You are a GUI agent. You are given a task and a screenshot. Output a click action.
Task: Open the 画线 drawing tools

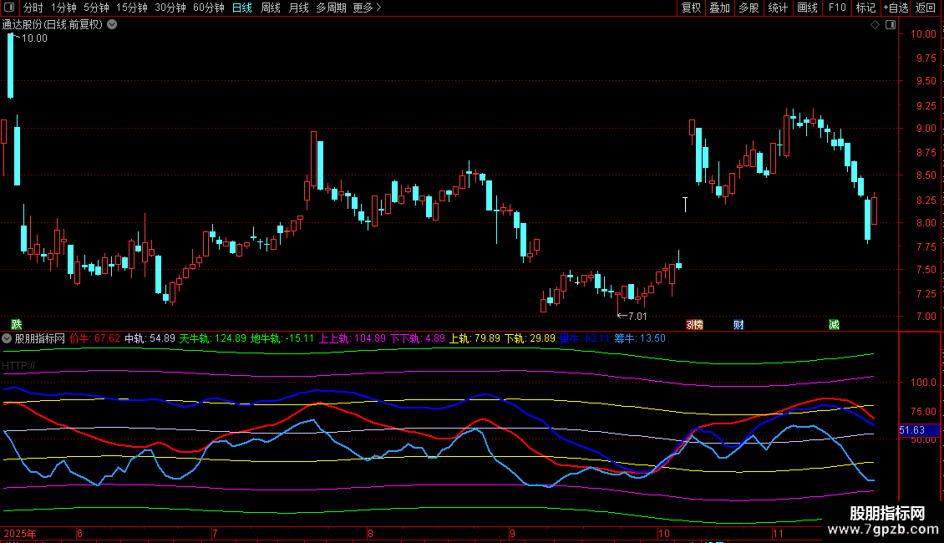(x=807, y=8)
